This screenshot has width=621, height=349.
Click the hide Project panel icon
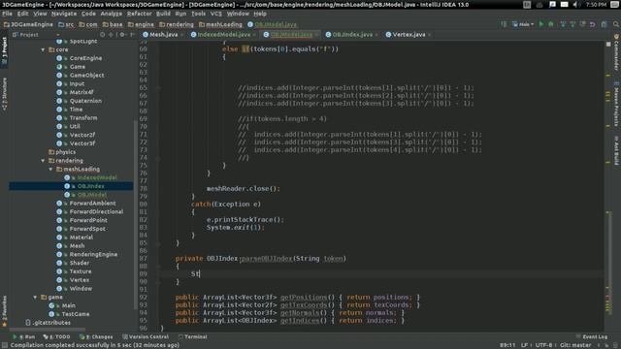132,35
